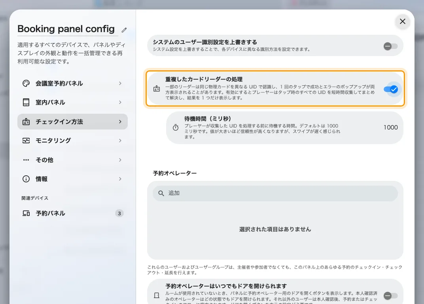The height and width of the screenshot is (304, 424).
Task: Click the door icon in 予約オペレーターはいつでもドアを開けられます
Action: point(157,295)
